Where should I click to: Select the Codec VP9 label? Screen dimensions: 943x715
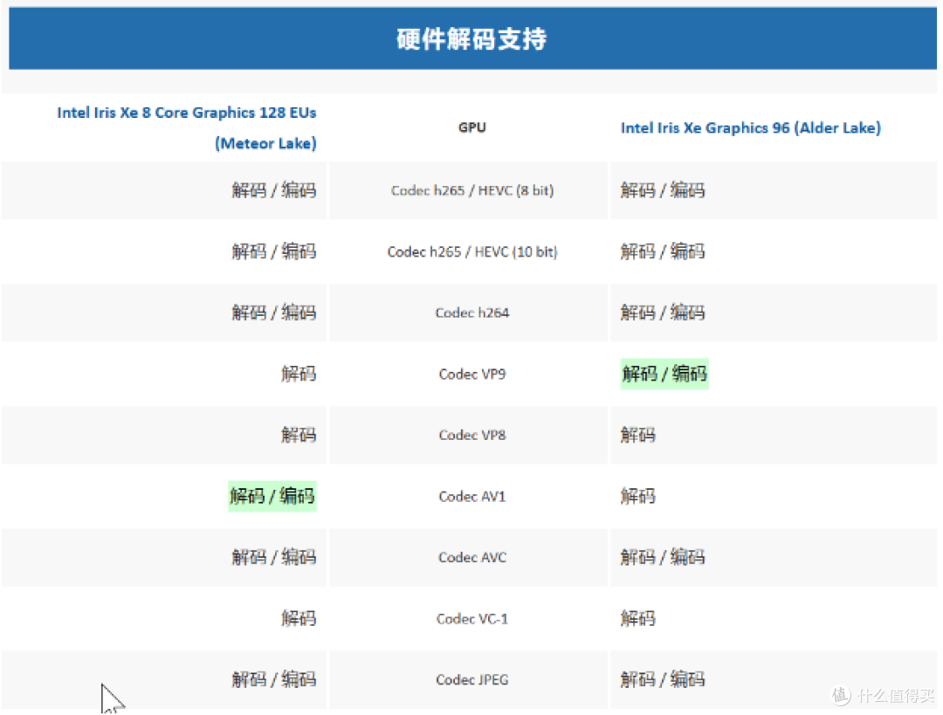click(x=472, y=374)
